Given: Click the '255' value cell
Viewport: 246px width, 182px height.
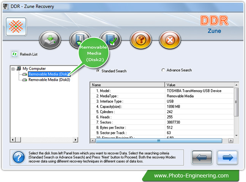Looking at the screenshot, I should click(x=170, y=117).
